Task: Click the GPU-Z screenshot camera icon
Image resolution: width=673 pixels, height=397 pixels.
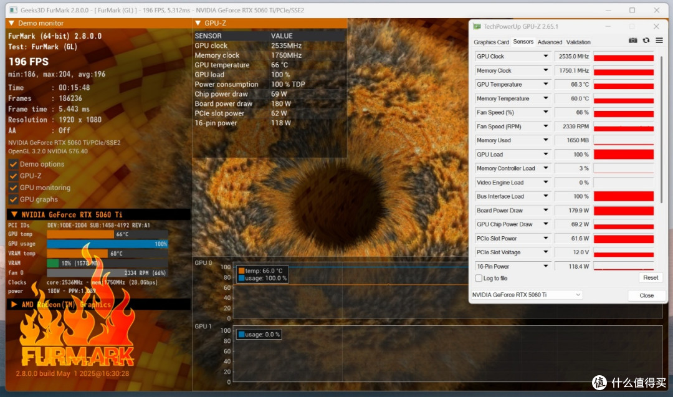Action: click(x=632, y=41)
